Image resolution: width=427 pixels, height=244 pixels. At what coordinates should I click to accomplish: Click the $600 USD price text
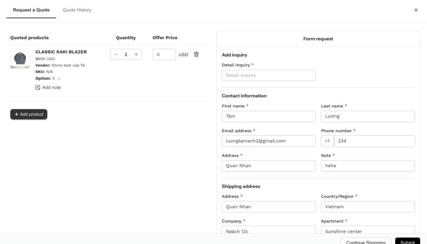pos(45,59)
